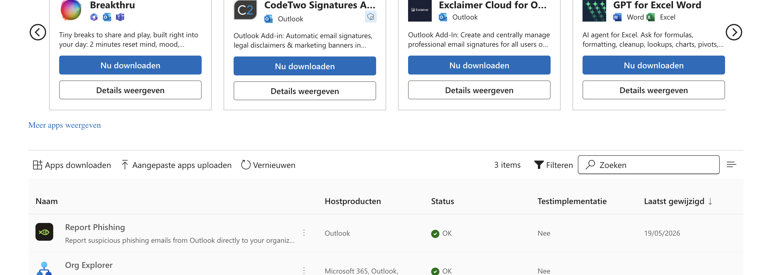Viewport: 757px width, 275px height.
Task: Click the shield badge on the CodeTwo card
Action: [371, 17]
